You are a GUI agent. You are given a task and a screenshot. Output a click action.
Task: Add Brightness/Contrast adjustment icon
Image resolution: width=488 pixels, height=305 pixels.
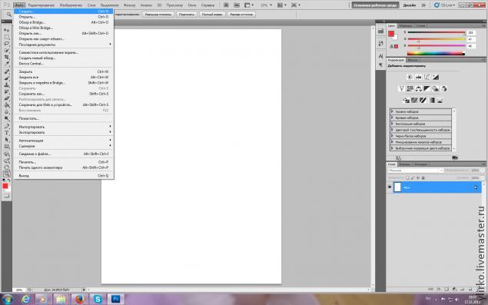410,77
